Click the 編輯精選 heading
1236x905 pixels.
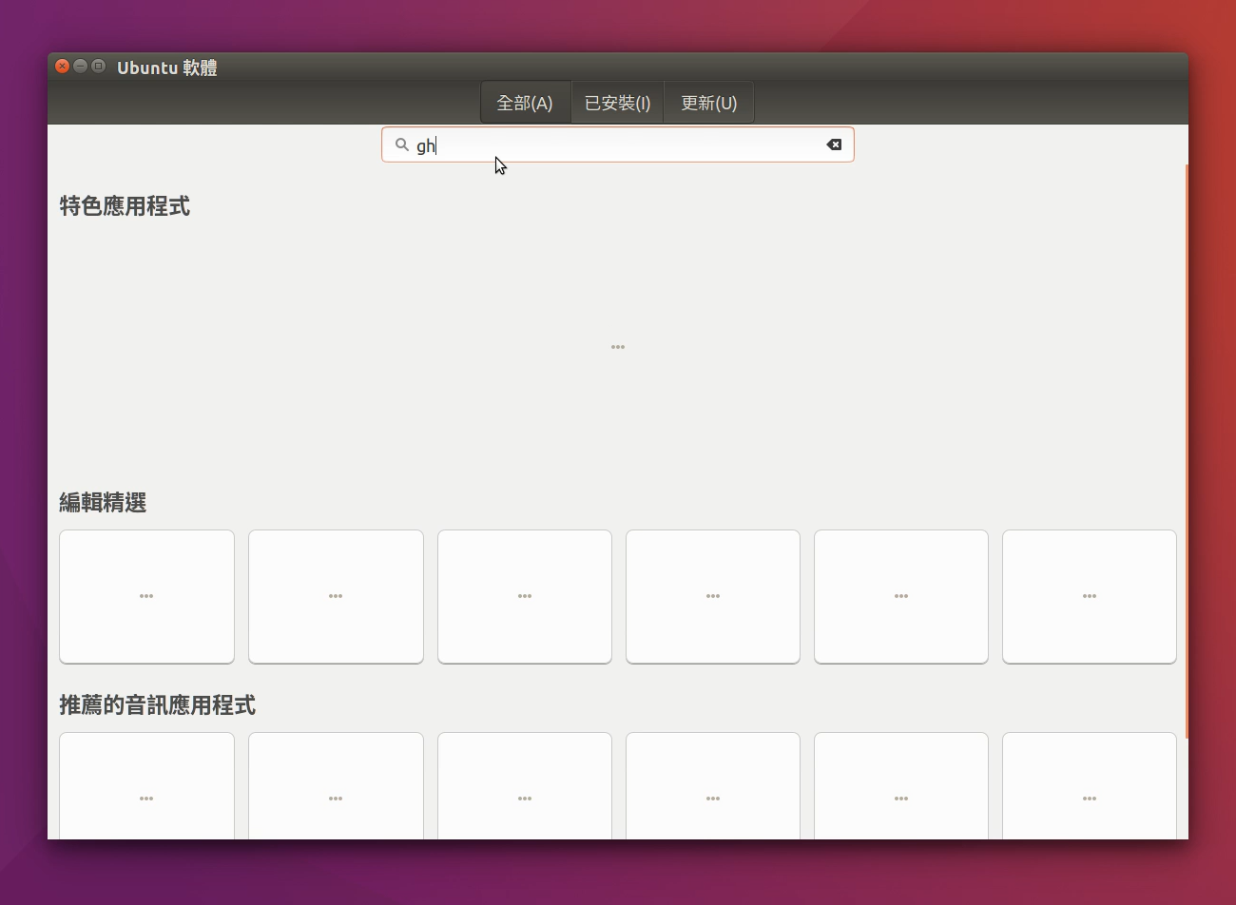(103, 503)
